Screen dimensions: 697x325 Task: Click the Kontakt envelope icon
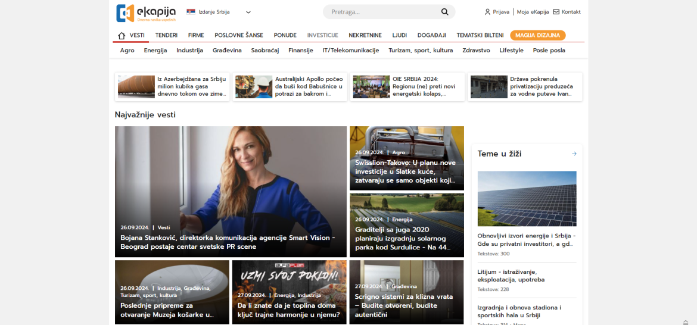pos(556,12)
